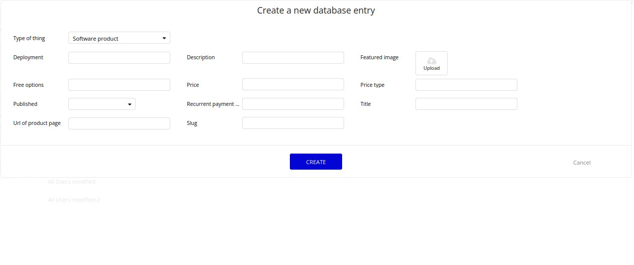Click the Featured image Upload box
This screenshot has height=265, width=634.
coord(431,64)
